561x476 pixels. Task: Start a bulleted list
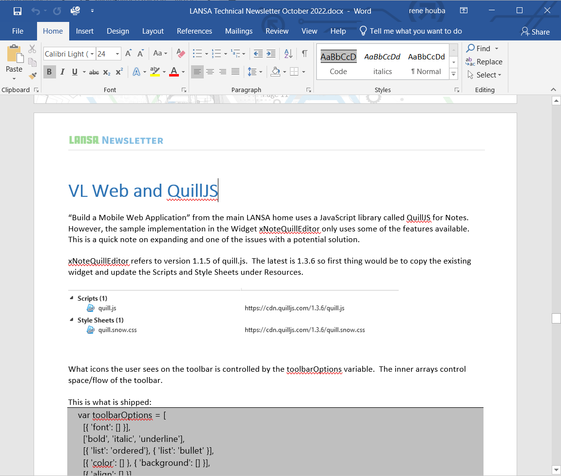[197, 54]
